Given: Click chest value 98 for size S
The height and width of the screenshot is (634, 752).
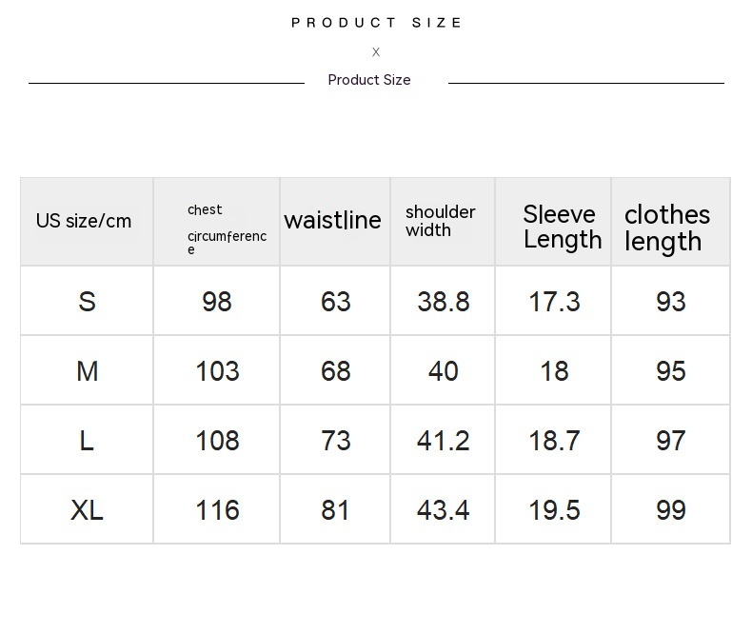Looking at the screenshot, I should pyautogui.click(x=217, y=302).
